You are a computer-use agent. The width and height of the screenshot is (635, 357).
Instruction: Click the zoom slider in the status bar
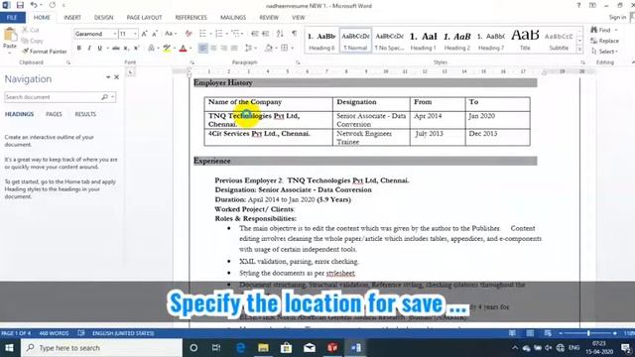pos(588,333)
